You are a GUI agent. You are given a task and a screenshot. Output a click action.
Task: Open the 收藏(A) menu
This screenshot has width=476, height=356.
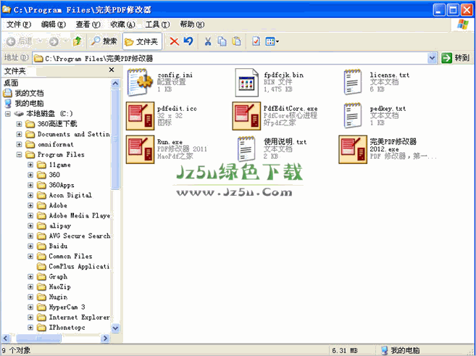tap(122, 25)
